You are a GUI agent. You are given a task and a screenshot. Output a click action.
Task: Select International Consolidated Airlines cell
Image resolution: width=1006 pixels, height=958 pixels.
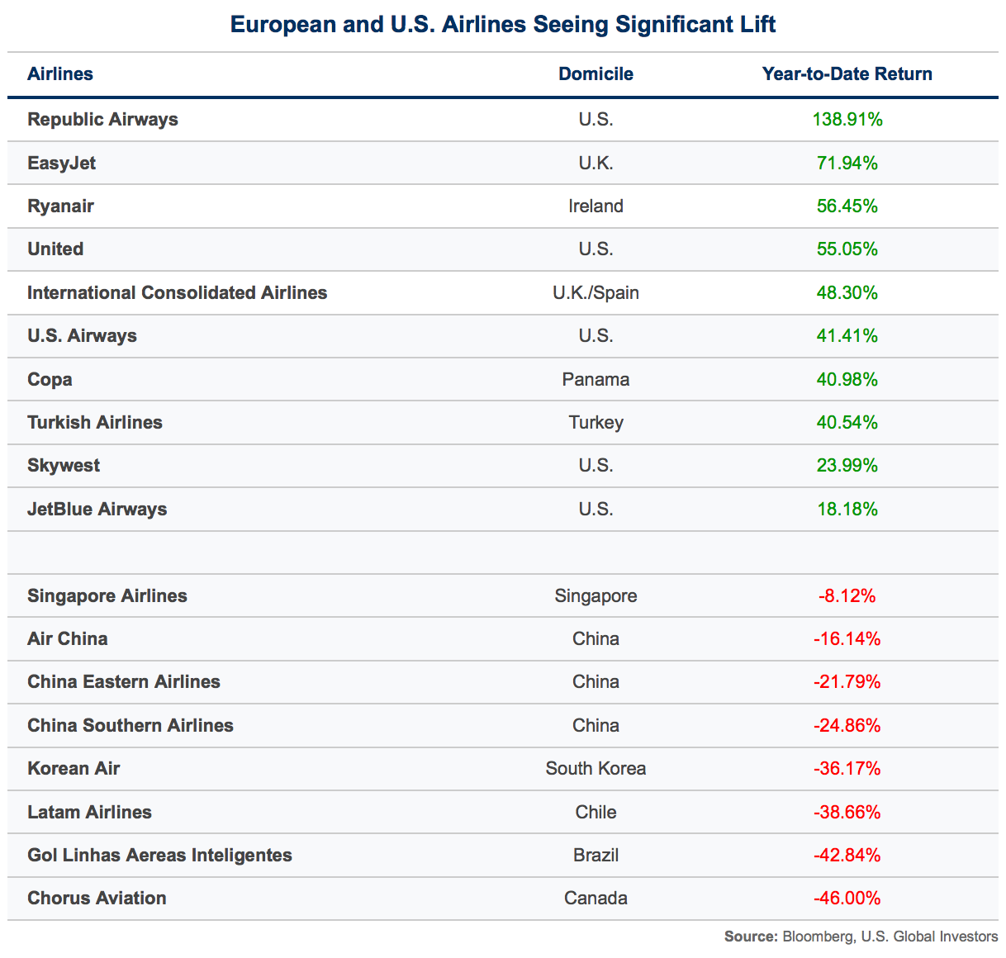177,293
